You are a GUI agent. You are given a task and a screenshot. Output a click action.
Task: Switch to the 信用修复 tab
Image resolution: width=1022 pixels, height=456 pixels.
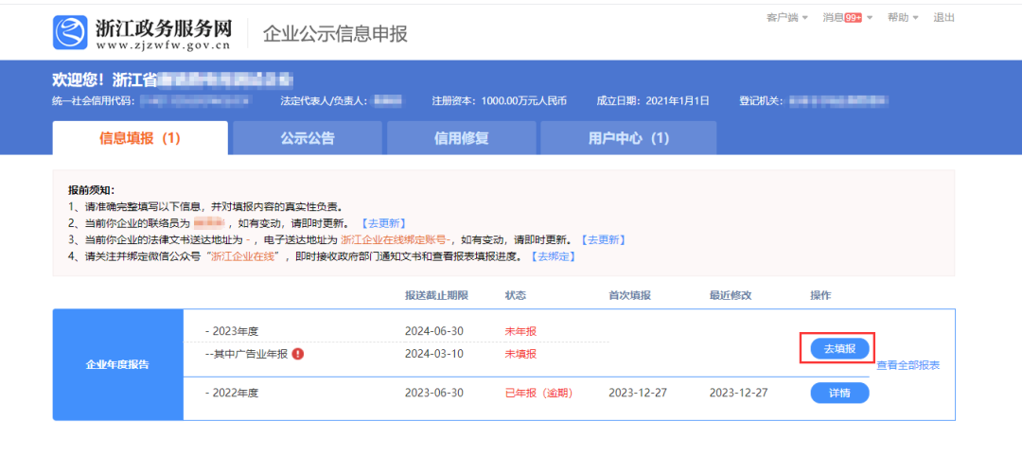click(462, 138)
